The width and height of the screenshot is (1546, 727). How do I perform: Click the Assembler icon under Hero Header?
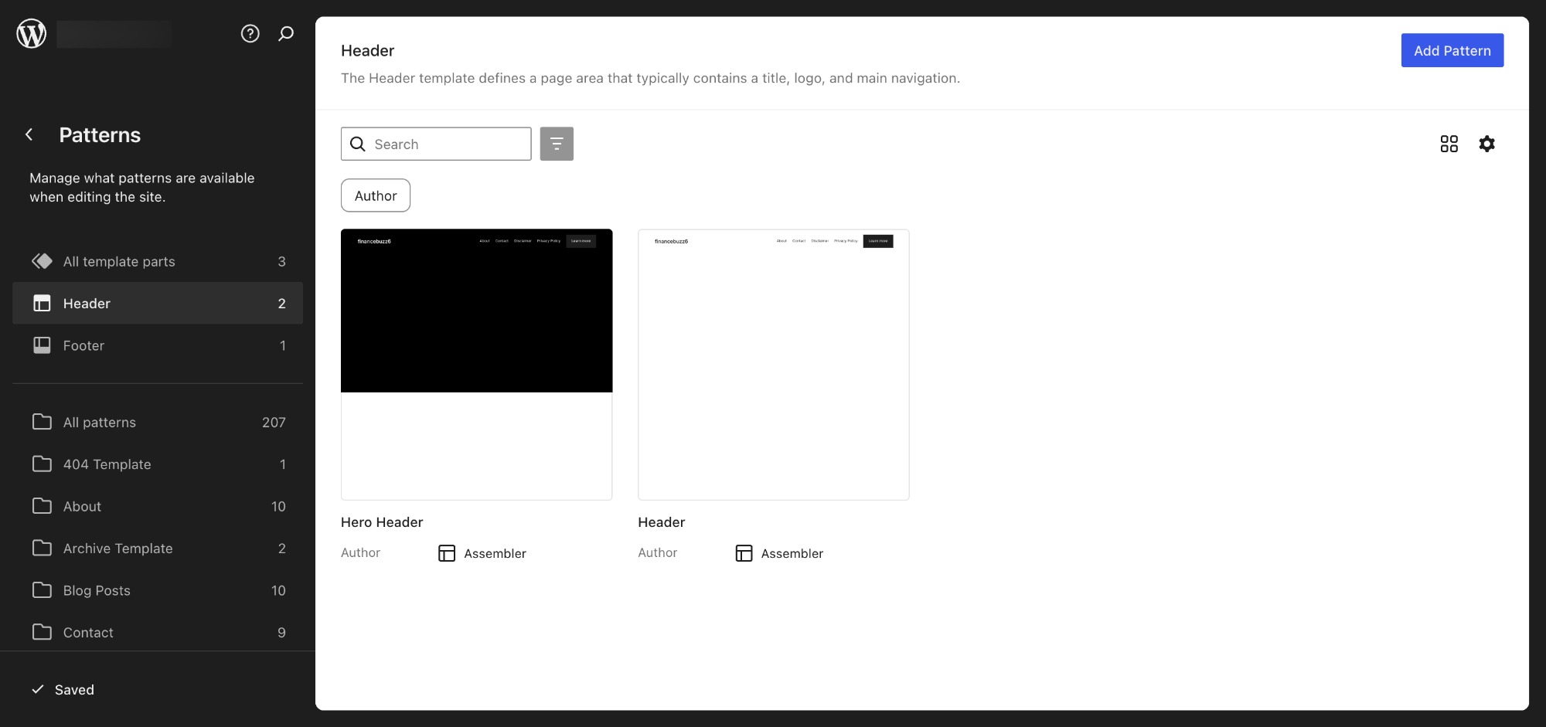(x=447, y=553)
